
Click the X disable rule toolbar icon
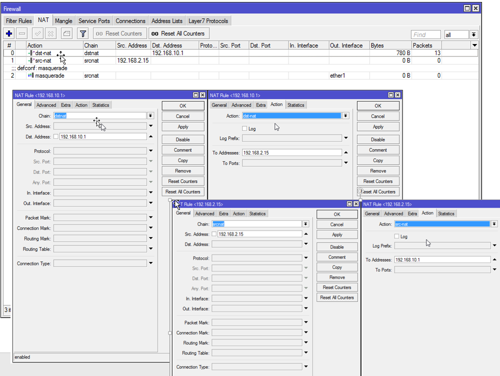(x=50, y=33)
